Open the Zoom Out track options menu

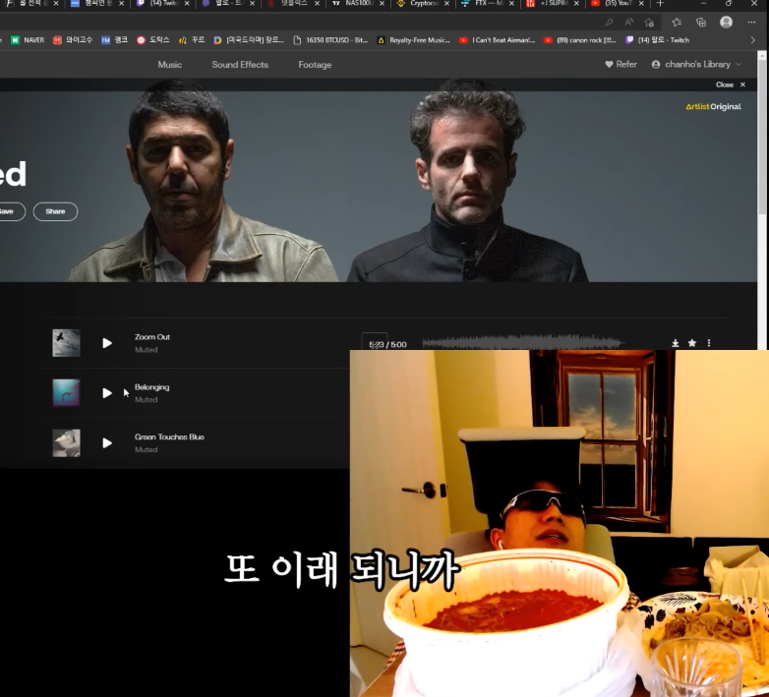tap(709, 343)
